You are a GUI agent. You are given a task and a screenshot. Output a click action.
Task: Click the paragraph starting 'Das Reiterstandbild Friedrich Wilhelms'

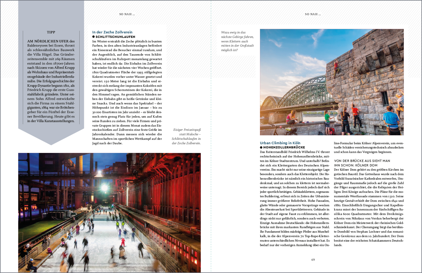(295, 198)
